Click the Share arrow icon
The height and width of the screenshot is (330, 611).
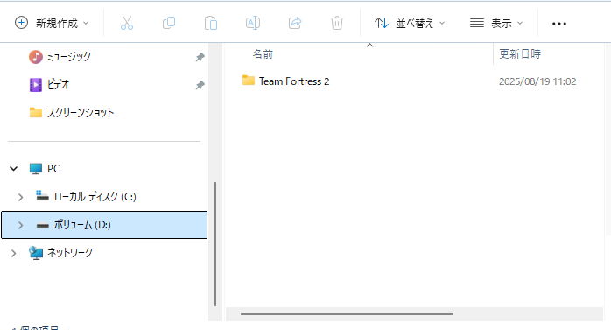[x=295, y=23]
